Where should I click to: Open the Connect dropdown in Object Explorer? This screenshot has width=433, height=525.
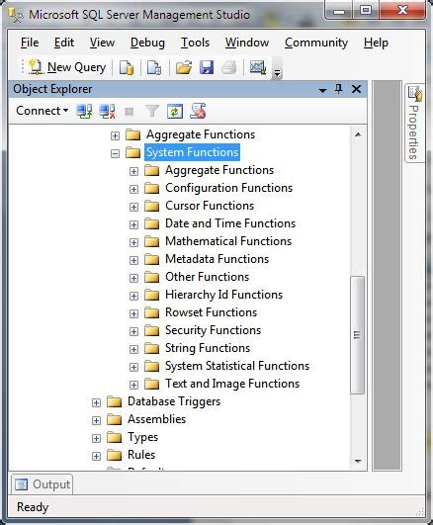(x=43, y=111)
